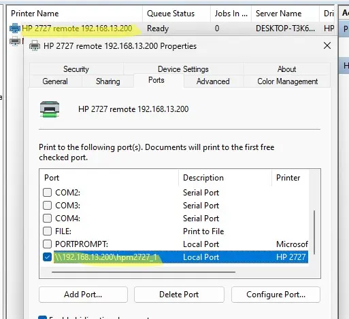Check the COM2: serial port box
This screenshot has height=319, width=349.
click(47, 193)
